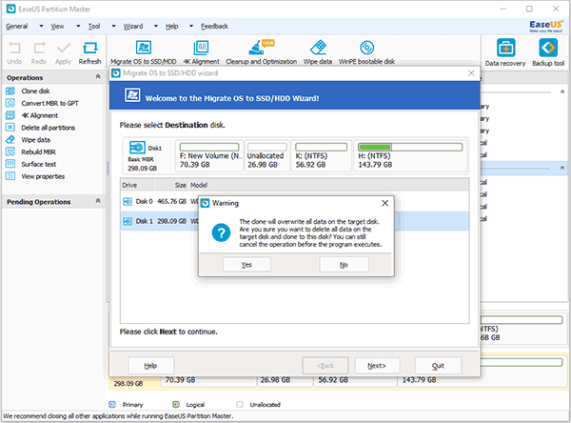Click No in the Warning dialog

344,264
